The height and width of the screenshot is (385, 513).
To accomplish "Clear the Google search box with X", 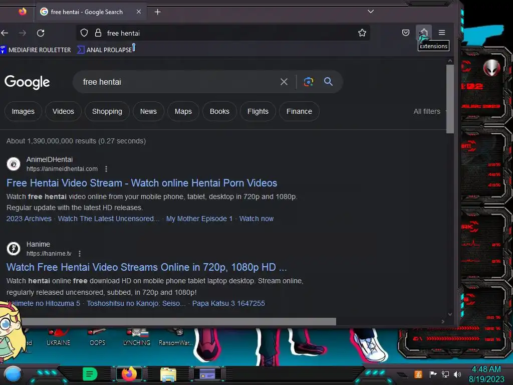I will (284, 82).
